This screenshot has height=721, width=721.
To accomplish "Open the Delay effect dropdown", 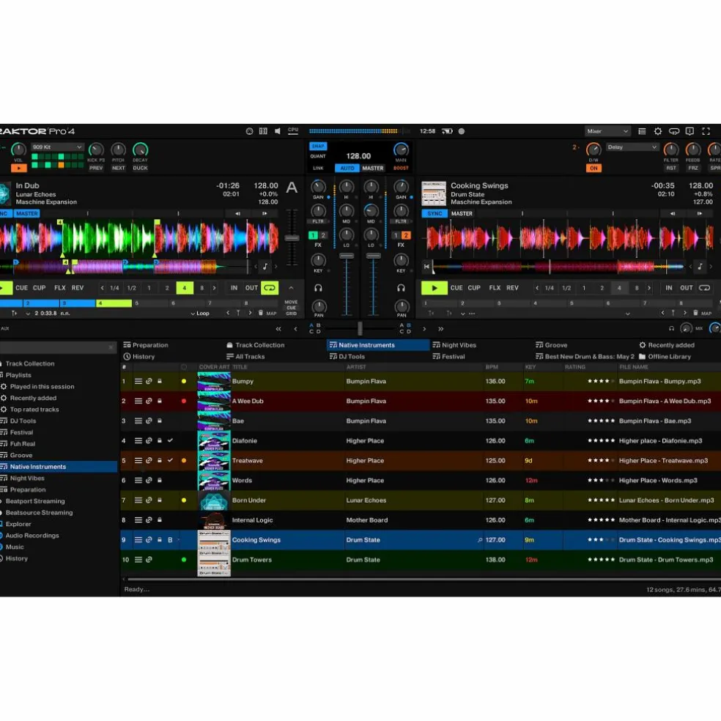I will coord(632,147).
